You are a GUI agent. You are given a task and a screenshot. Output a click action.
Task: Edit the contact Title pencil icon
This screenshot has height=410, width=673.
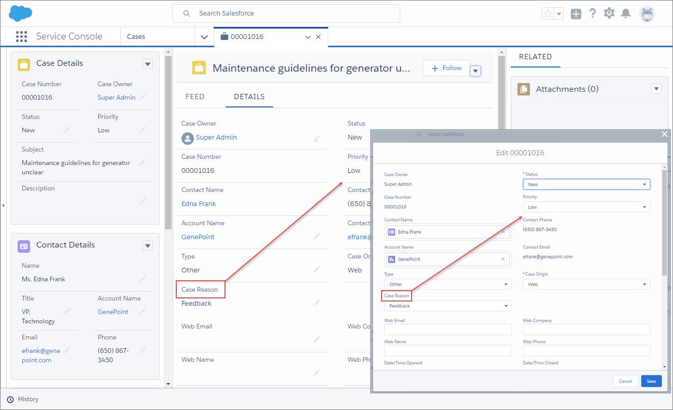67,311
